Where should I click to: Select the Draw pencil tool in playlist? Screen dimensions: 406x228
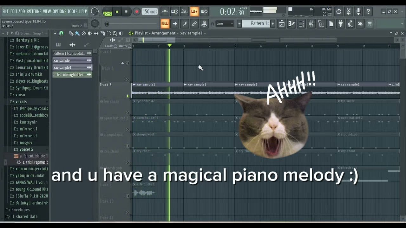pos(71,33)
